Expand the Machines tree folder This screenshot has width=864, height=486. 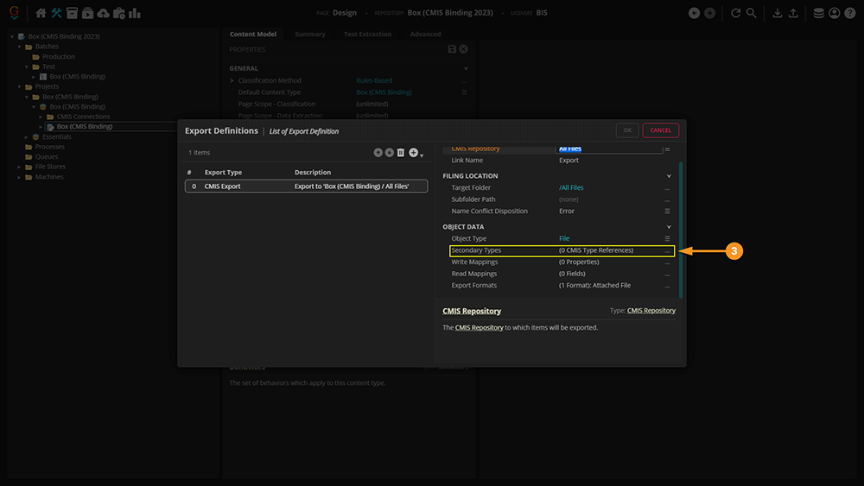(x=19, y=177)
